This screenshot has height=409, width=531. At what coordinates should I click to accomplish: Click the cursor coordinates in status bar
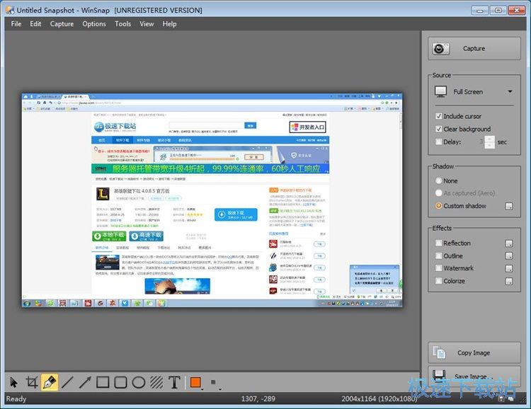coord(258,399)
